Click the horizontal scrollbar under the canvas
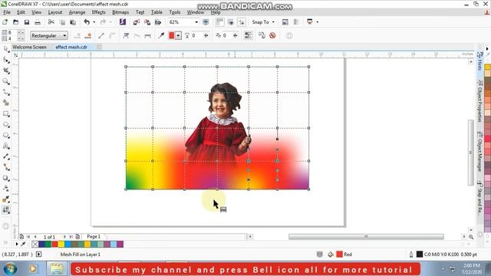The width and height of the screenshot is (491, 276). (x=366, y=237)
